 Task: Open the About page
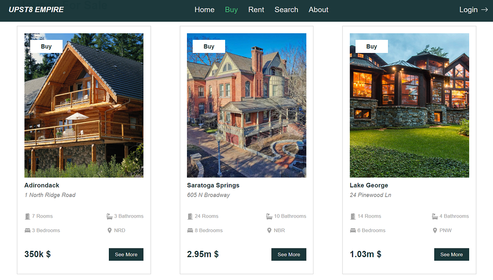318,9
